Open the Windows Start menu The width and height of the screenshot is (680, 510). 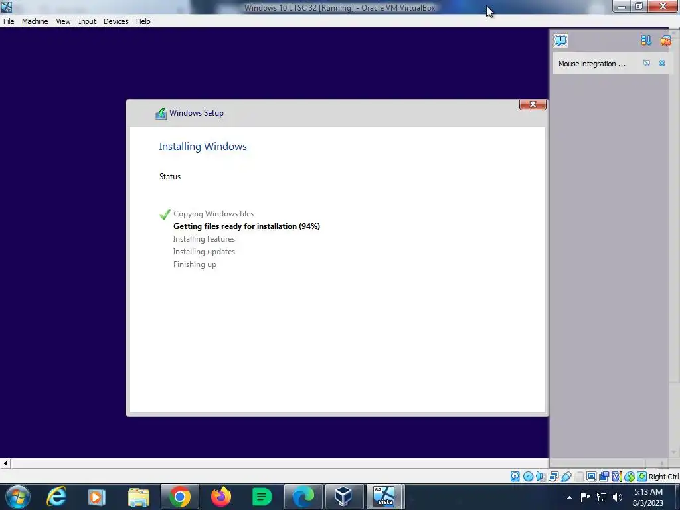click(x=18, y=497)
